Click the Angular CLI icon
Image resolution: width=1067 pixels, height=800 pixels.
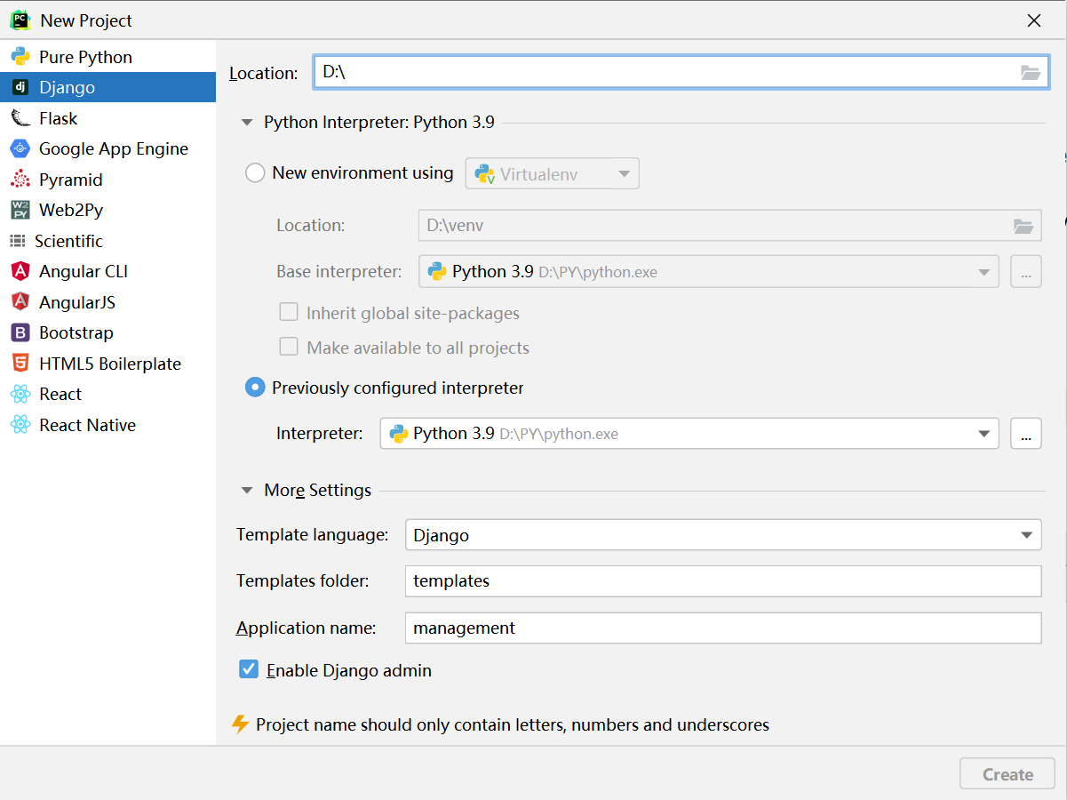pos(20,271)
